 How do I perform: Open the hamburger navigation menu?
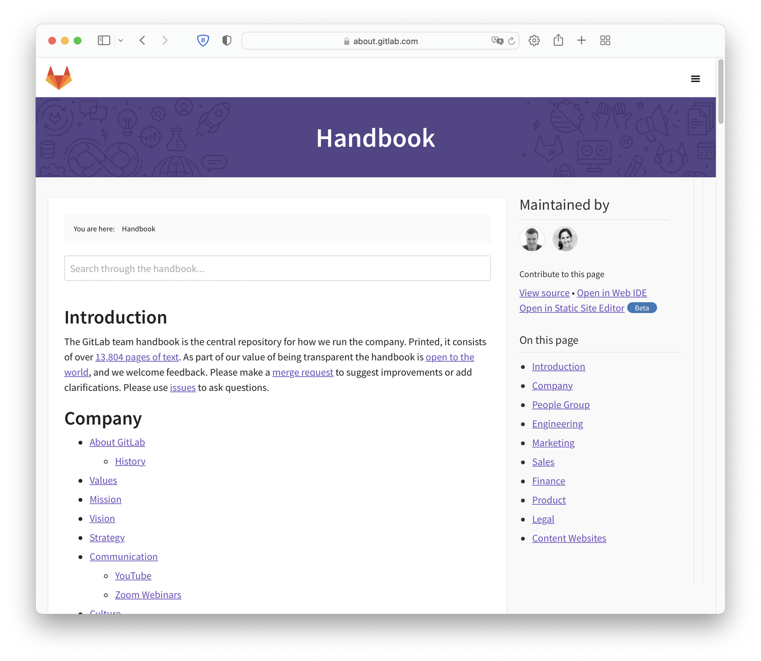[695, 78]
